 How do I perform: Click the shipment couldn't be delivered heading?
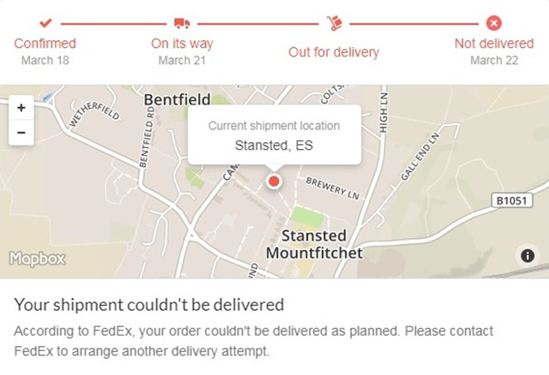(149, 304)
